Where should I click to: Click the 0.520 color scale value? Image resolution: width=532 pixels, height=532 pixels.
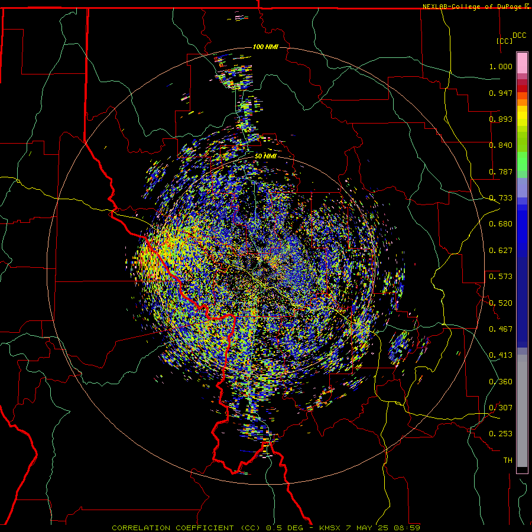pos(501,303)
